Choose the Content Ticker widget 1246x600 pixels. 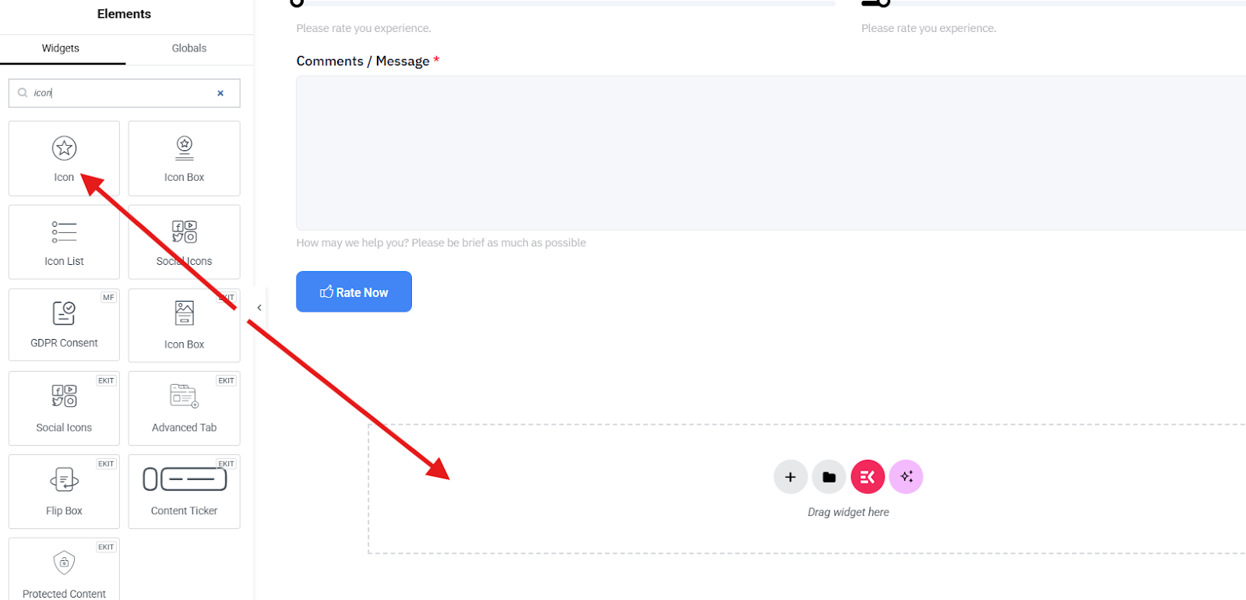pyautogui.click(x=184, y=491)
